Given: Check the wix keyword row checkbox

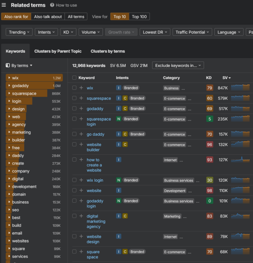Looking at the screenshot, I should coord(74,88).
